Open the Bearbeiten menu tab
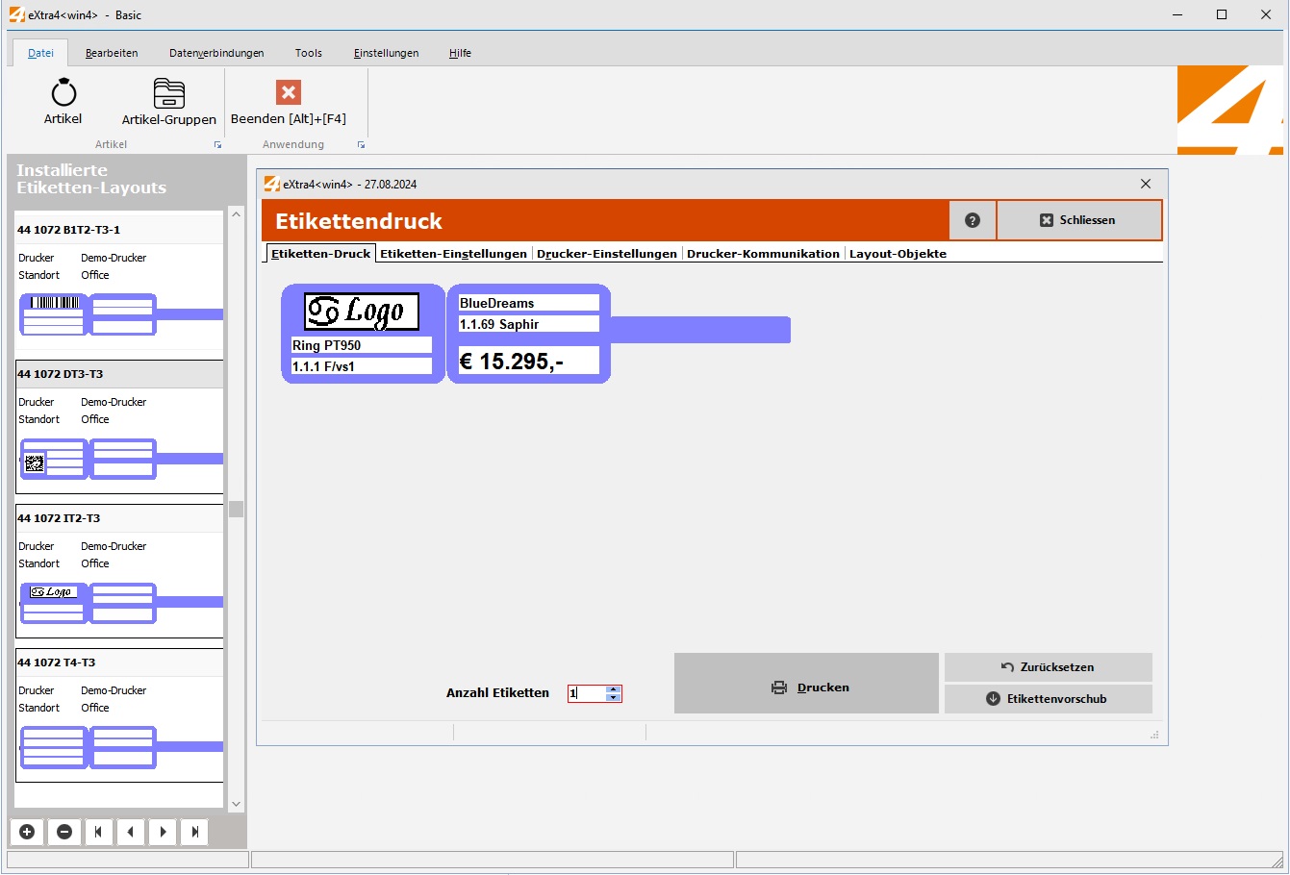This screenshot has width=1290, height=875. 112,53
